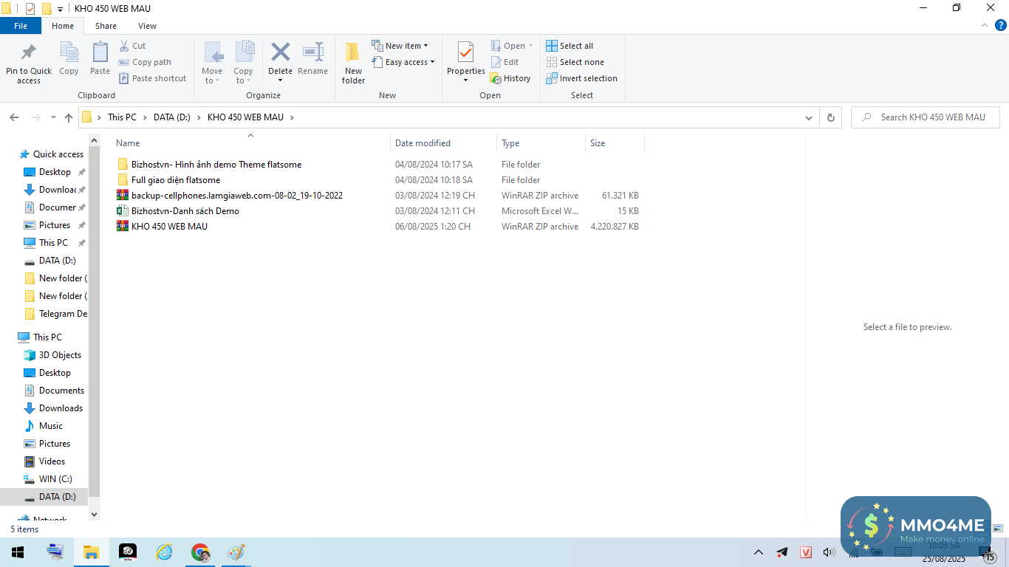This screenshot has height=567, width=1009.
Task: Open Telegram De folder in navigation pane
Action: point(55,314)
